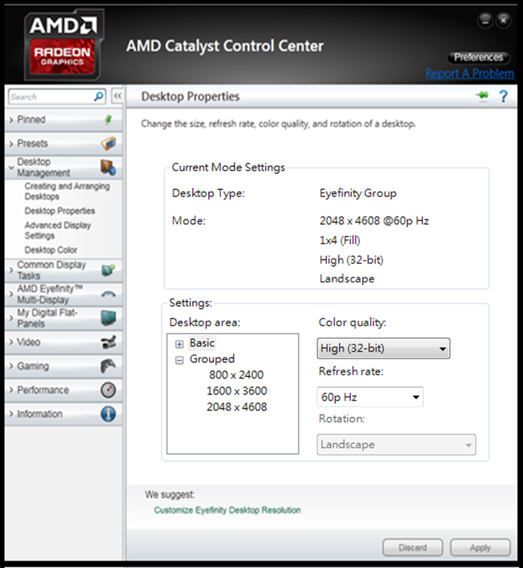The image size is (523, 568).
Task: Open the Desktop Color page
Action: pos(51,250)
